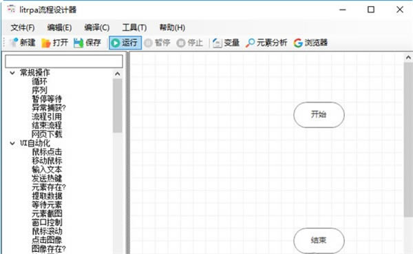This screenshot has height=254, width=413.
Task: Select the 结束 end node on canvas
Action: pyautogui.click(x=319, y=240)
